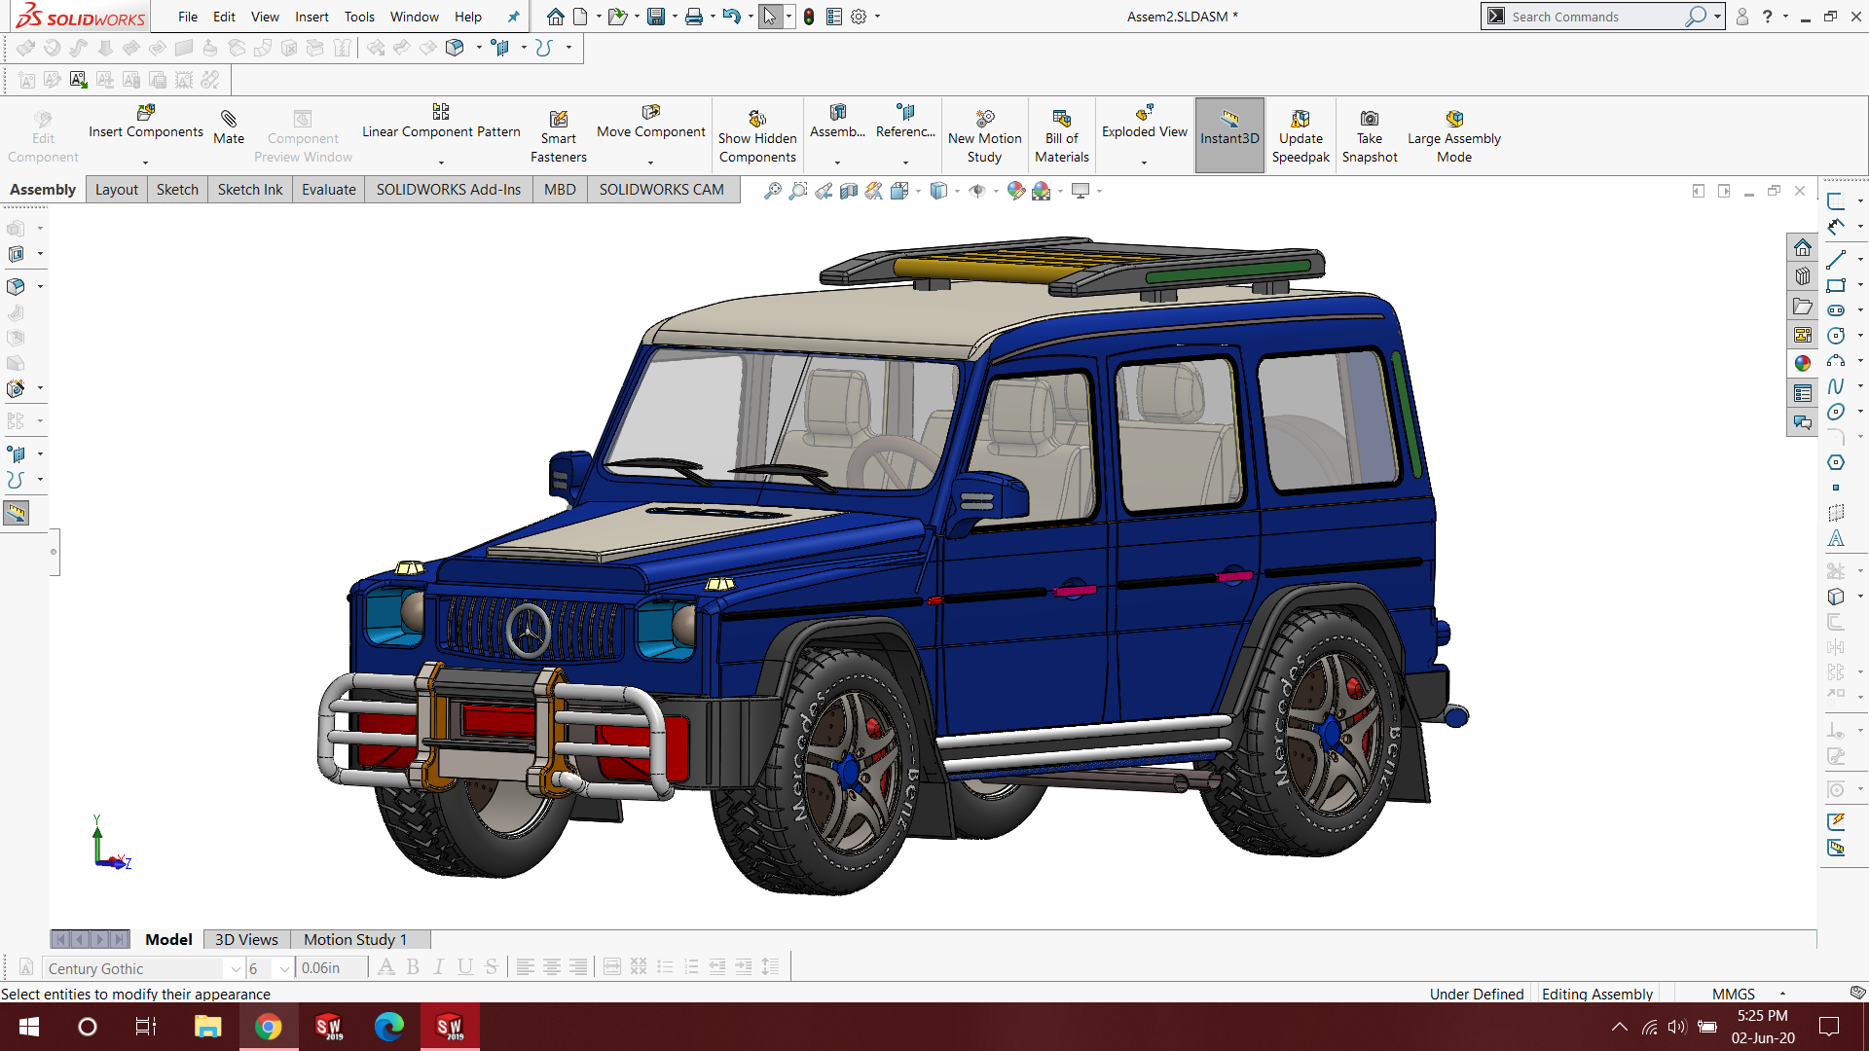The height and width of the screenshot is (1051, 1869).
Task: Click Smart Fasteners
Action: 559,136
